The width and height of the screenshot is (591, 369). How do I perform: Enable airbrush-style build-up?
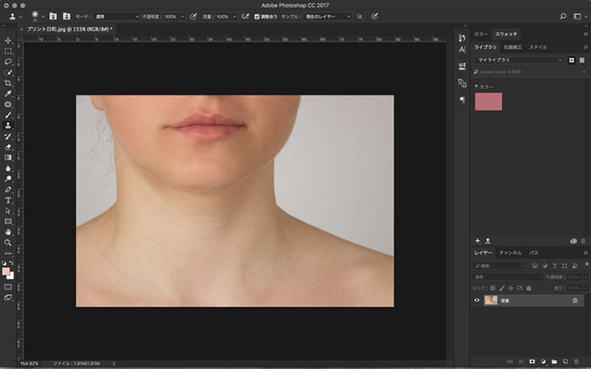click(x=246, y=16)
